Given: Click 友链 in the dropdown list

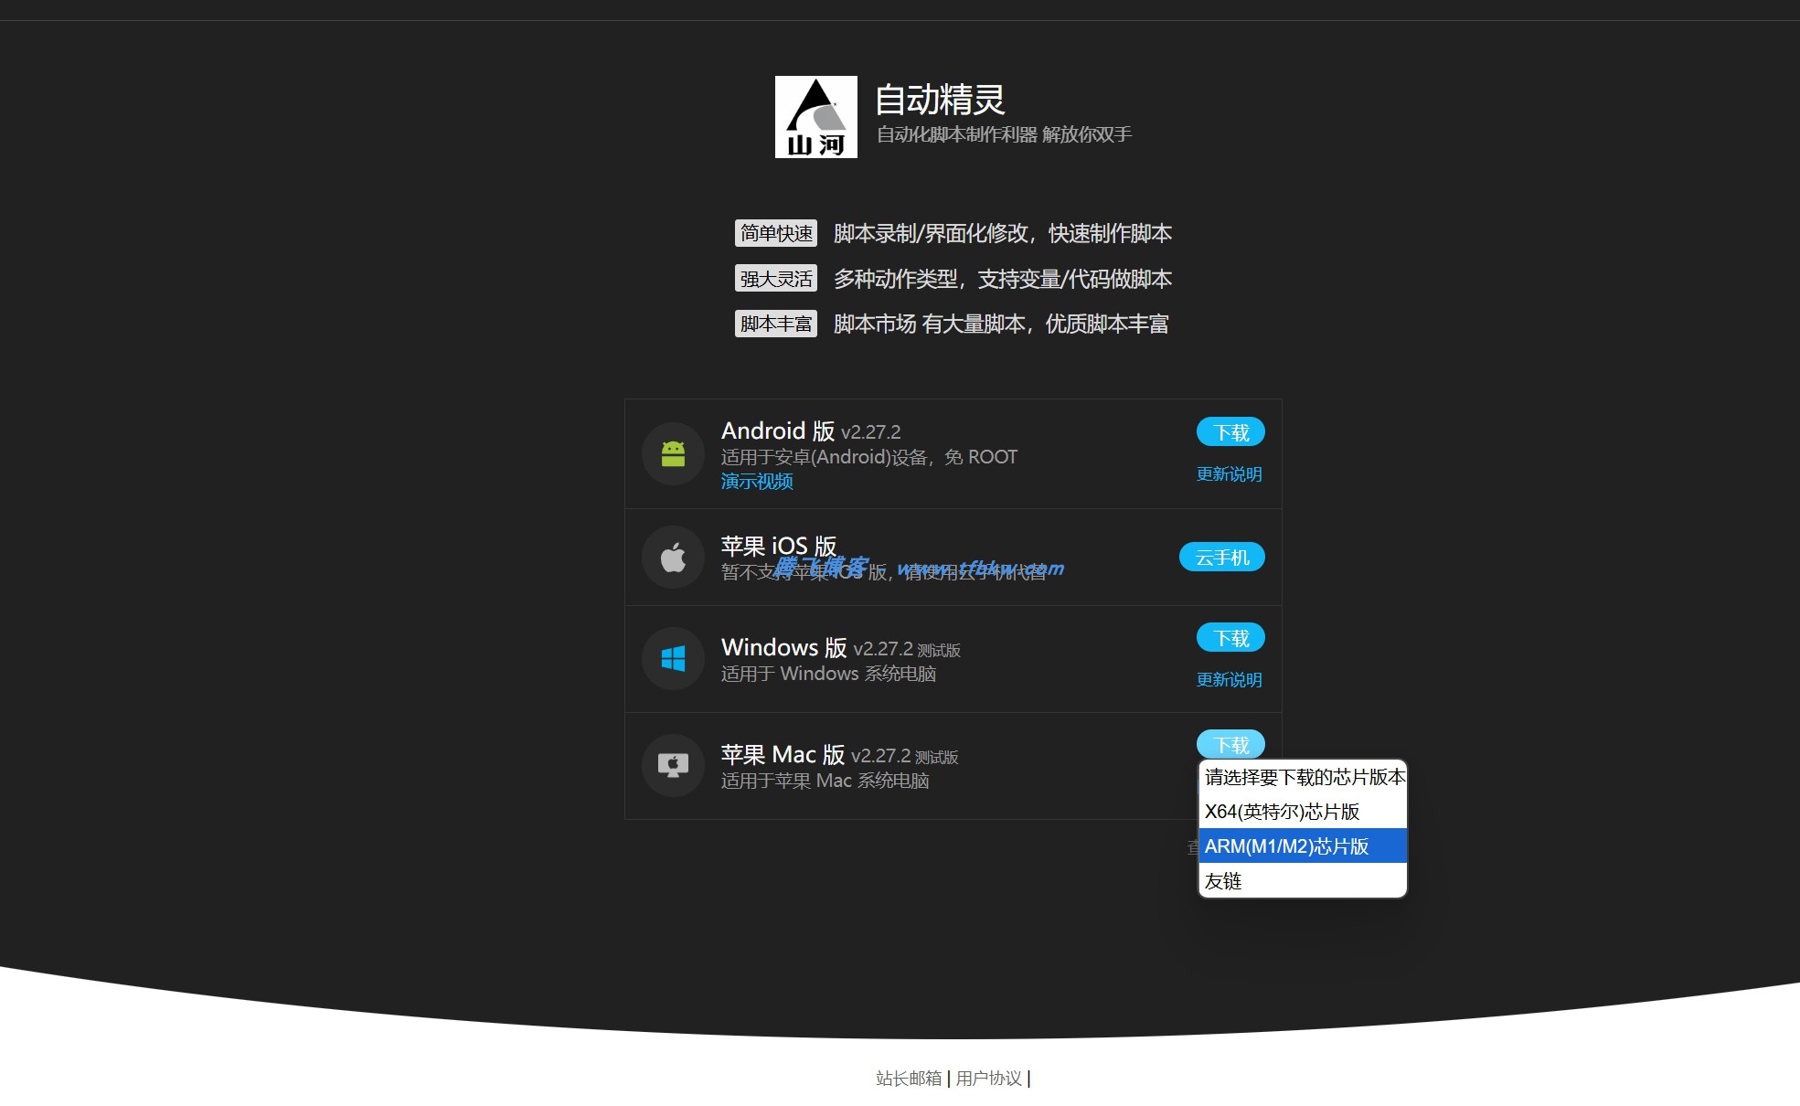Looking at the screenshot, I should point(1222,881).
